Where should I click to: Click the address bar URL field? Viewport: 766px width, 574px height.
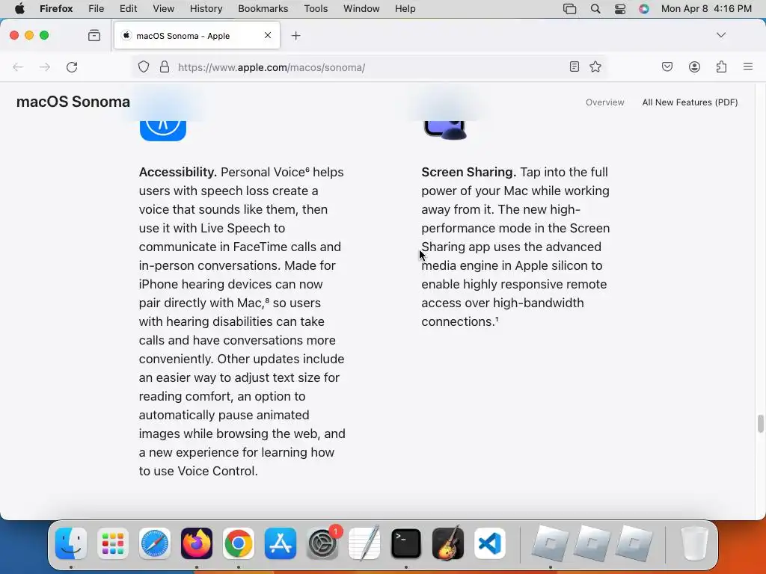pyautogui.click(x=370, y=67)
